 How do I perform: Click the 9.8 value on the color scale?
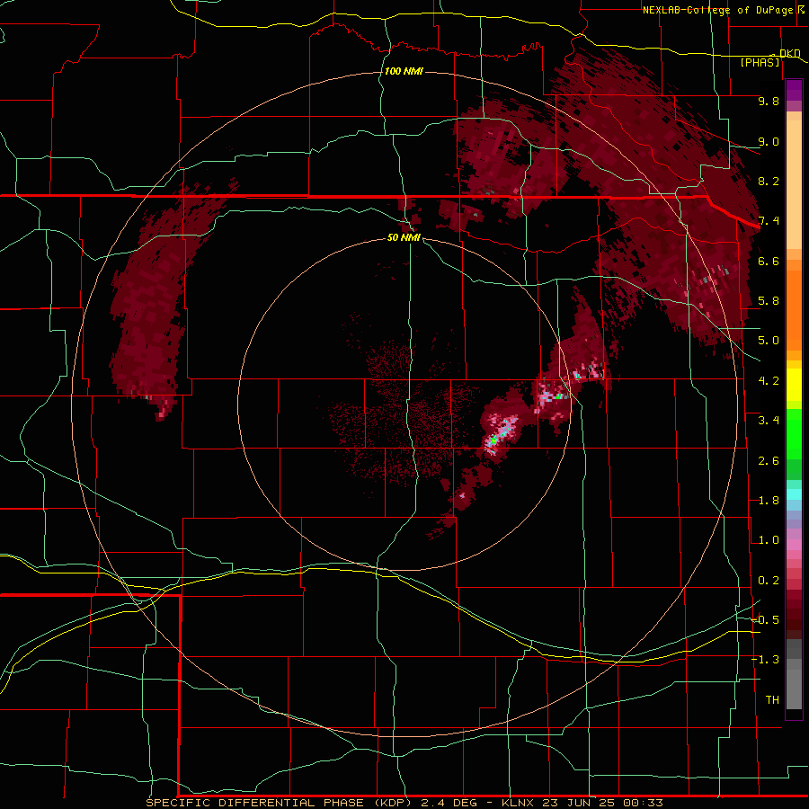point(769,101)
